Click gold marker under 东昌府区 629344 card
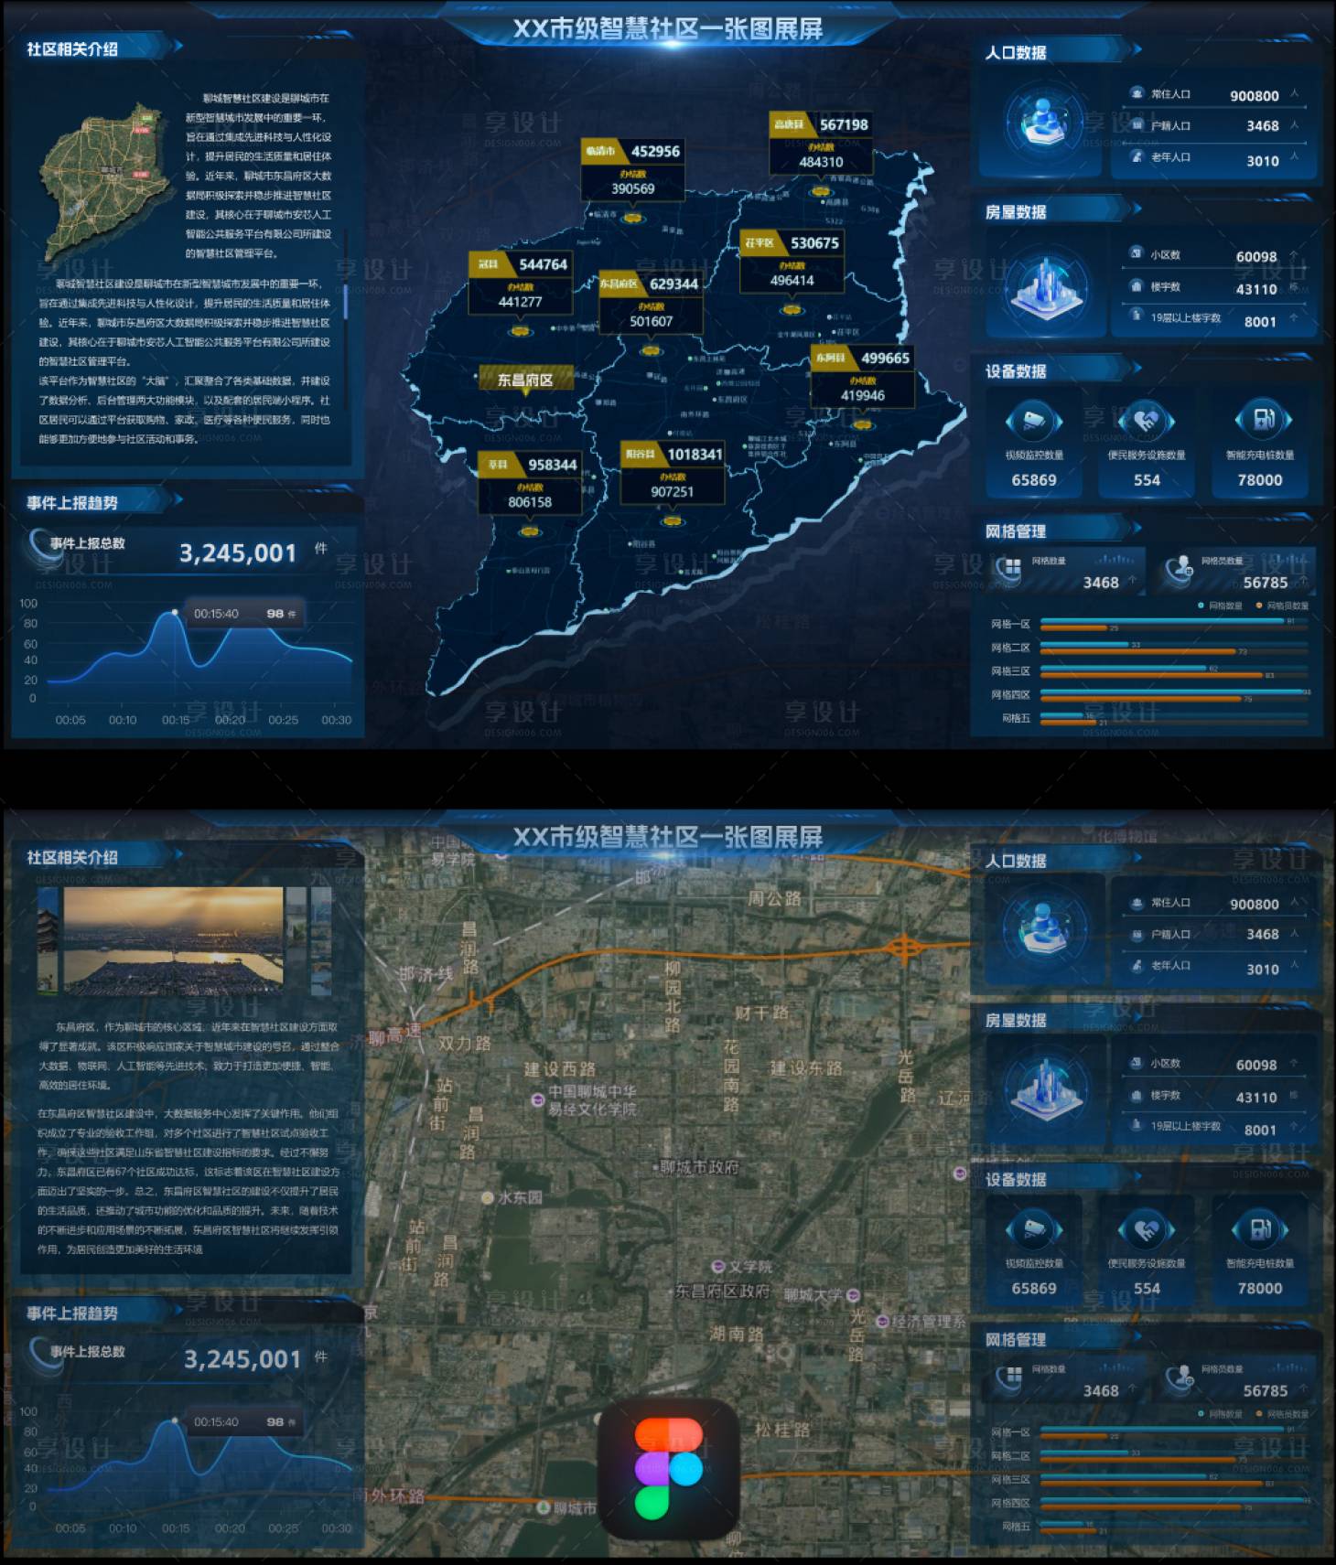The image size is (1336, 1565). (x=651, y=350)
